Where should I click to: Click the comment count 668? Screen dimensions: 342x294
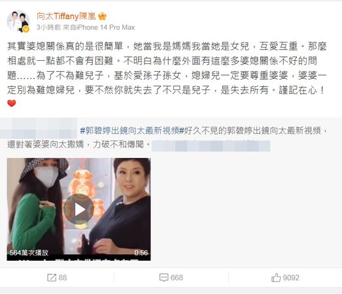tap(177, 278)
